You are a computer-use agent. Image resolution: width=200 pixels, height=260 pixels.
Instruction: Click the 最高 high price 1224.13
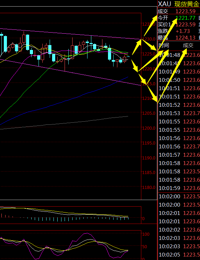(x=185, y=38)
